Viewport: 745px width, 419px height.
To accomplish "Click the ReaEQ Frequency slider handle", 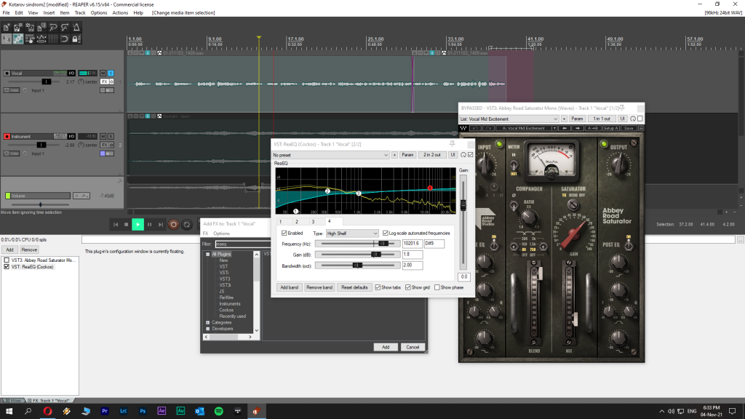I will [x=383, y=244].
